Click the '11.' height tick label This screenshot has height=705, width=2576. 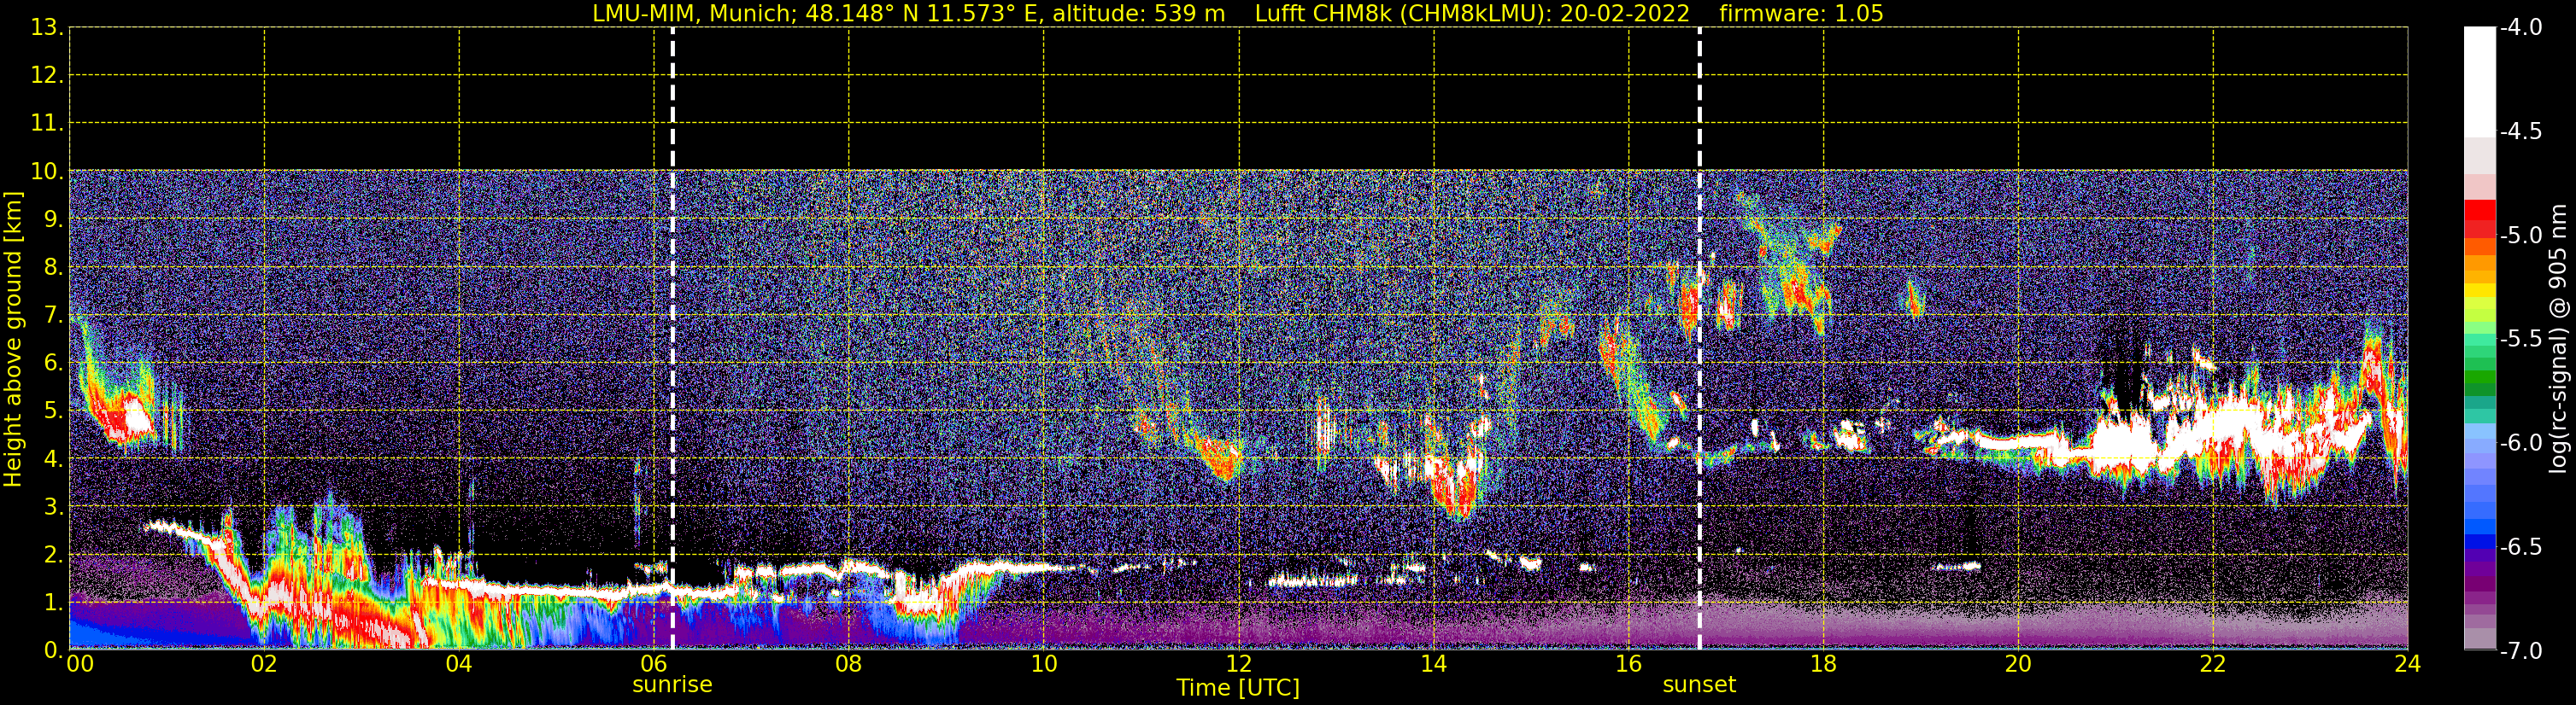47,124
